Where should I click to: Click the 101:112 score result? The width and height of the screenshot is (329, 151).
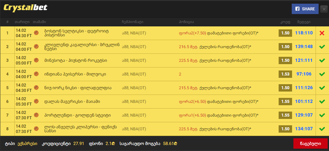304,102
